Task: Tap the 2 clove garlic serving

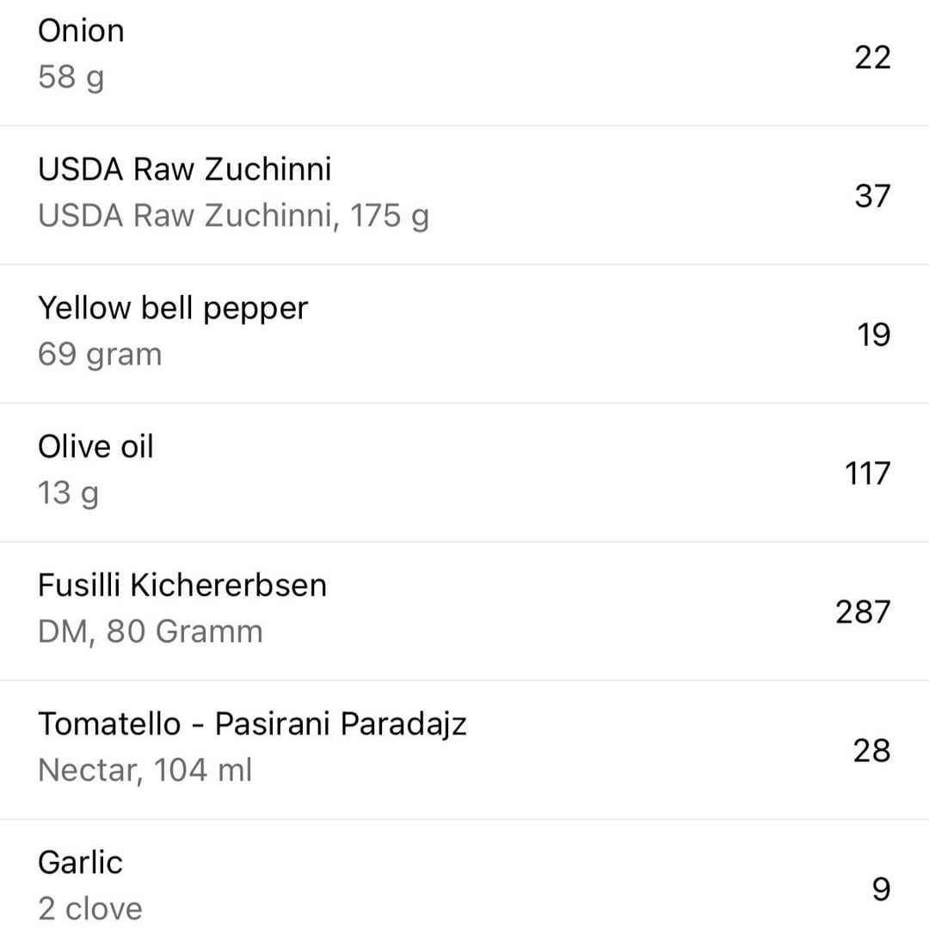Action: pos(90,908)
